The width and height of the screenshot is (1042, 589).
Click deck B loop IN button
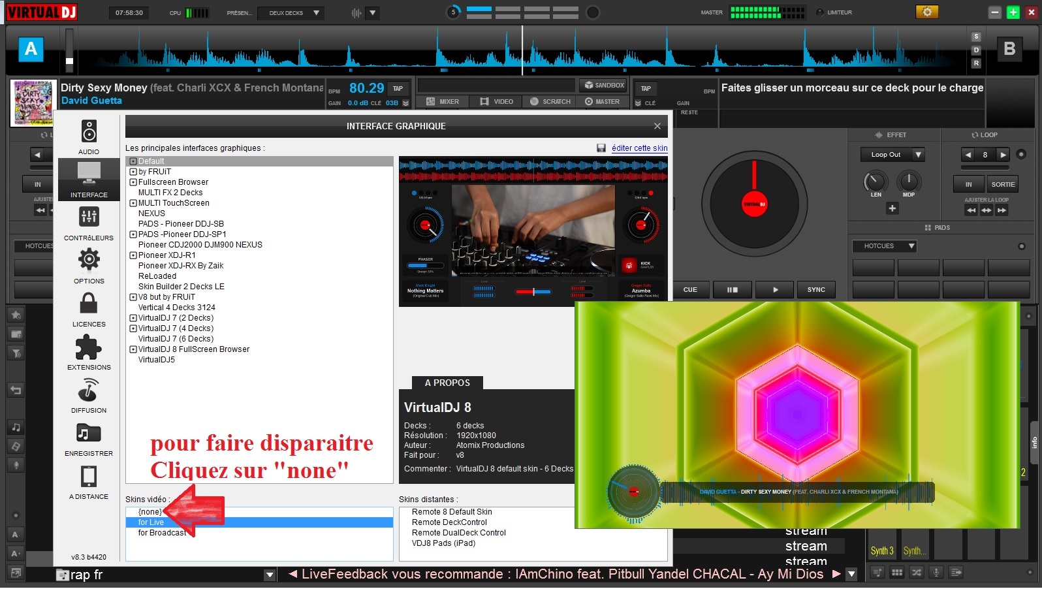click(x=968, y=184)
